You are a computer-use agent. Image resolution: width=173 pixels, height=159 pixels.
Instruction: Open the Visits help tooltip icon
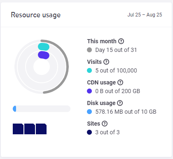click(x=106, y=62)
